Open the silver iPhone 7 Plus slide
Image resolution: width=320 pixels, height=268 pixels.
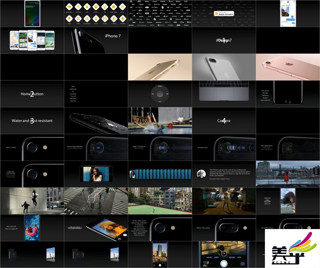(224, 67)
